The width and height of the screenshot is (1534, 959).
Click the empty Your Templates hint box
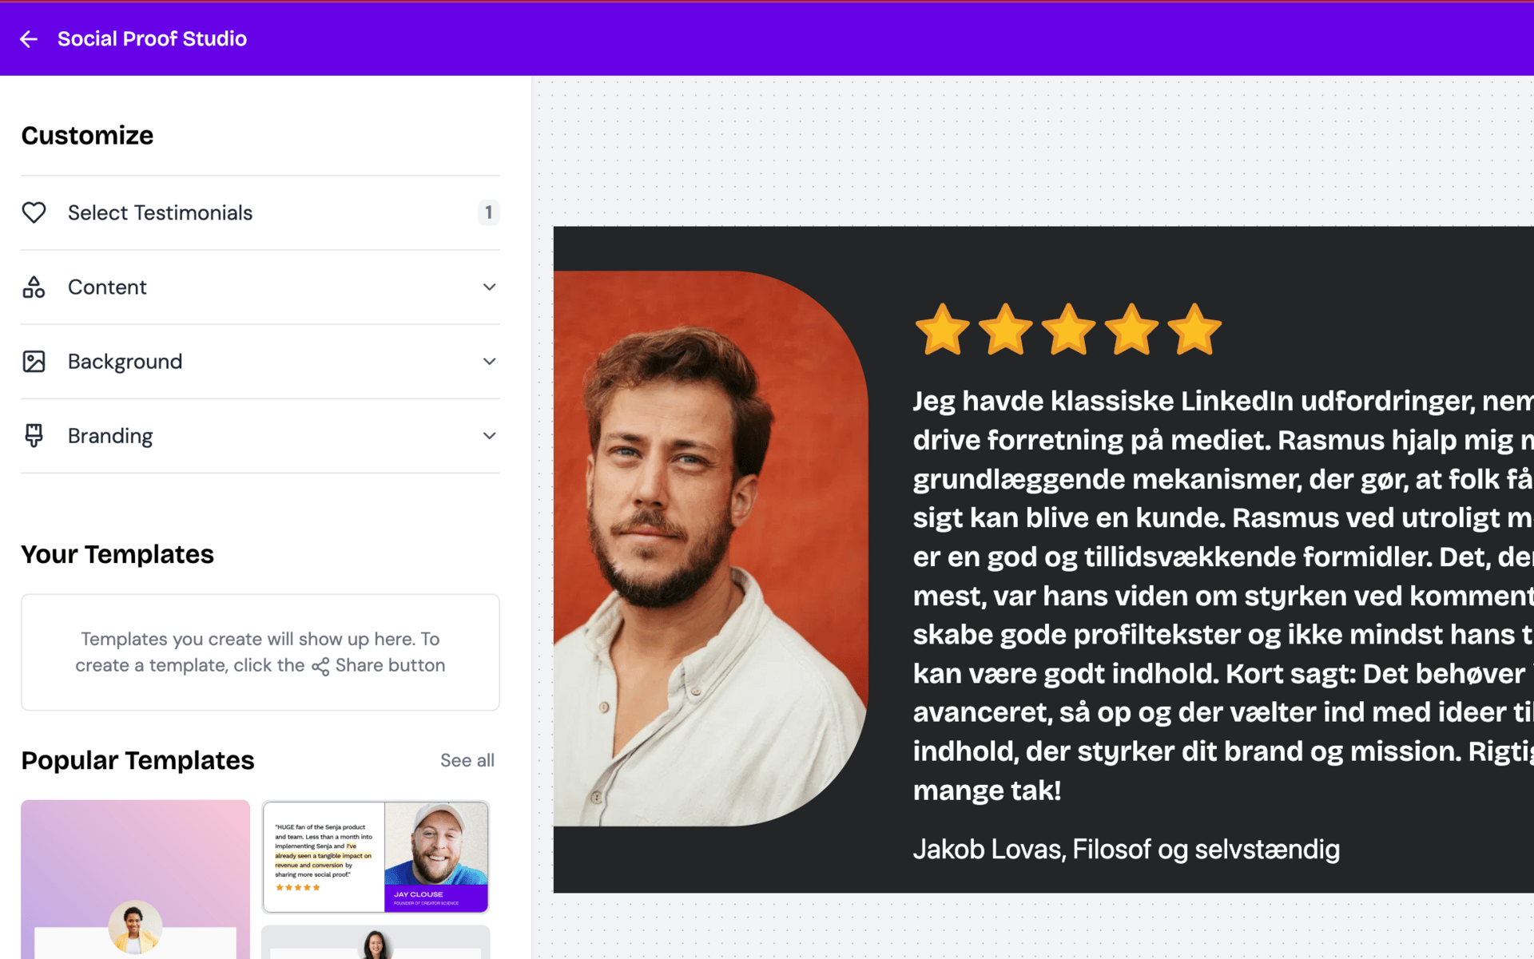(x=260, y=652)
